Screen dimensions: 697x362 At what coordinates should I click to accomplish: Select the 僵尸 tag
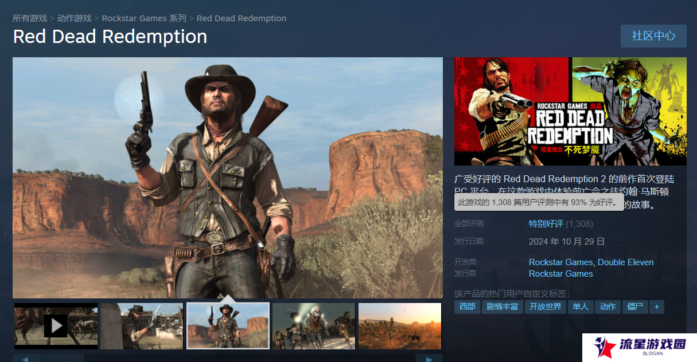click(x=635, y=306)
